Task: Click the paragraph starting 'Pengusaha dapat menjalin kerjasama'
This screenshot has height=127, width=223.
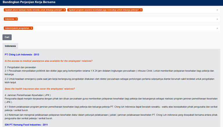Action: point(111,100)
